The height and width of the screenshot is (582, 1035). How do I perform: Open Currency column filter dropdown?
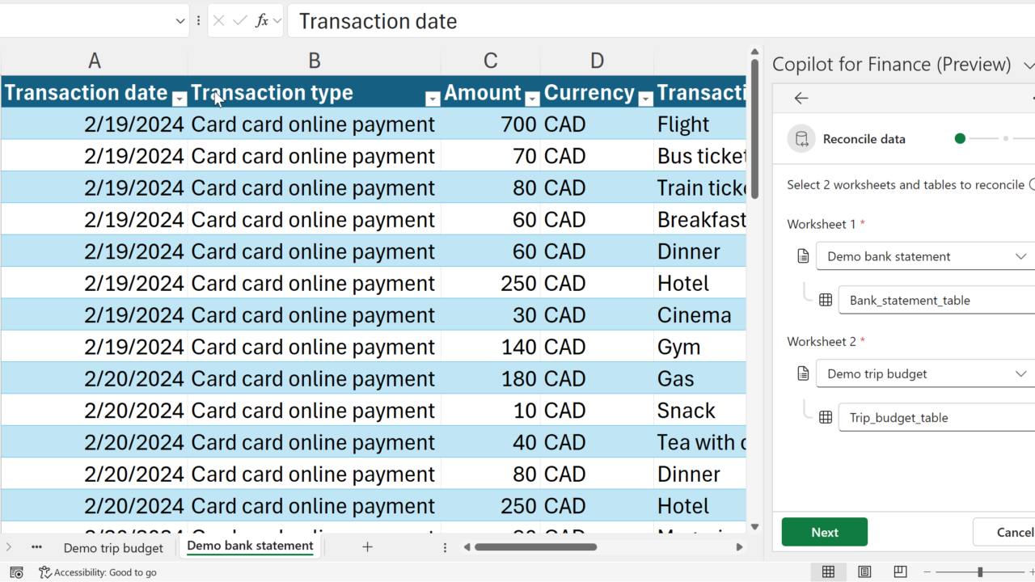click(x=645, y=99)
